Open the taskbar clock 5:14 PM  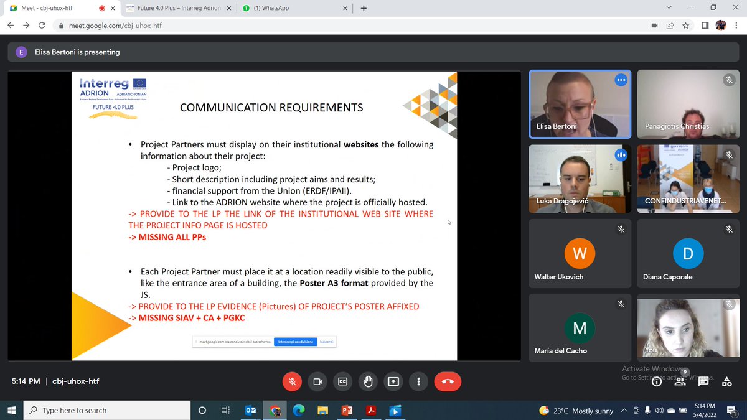pos(705,410)
